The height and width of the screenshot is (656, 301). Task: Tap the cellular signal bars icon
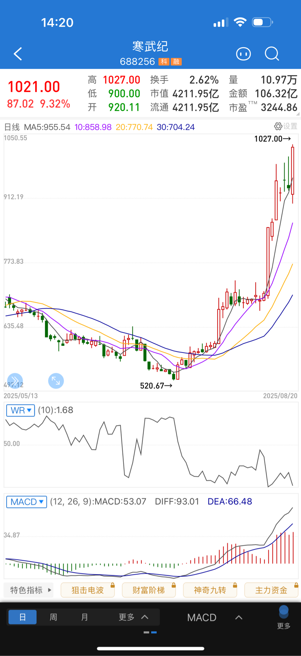tap(221, 22)
